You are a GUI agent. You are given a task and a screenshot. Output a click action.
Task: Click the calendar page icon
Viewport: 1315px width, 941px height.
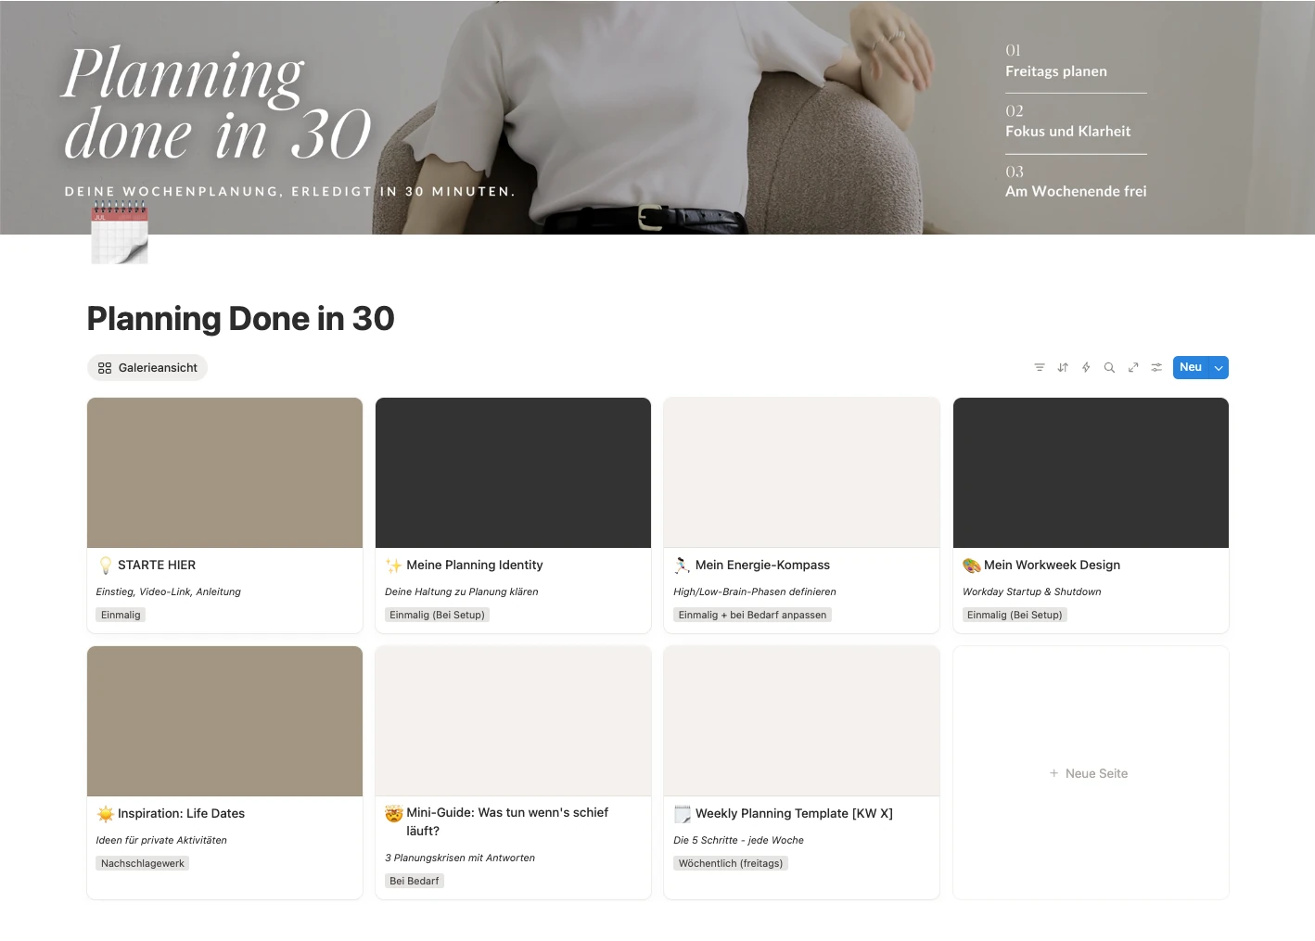(120, 234)
